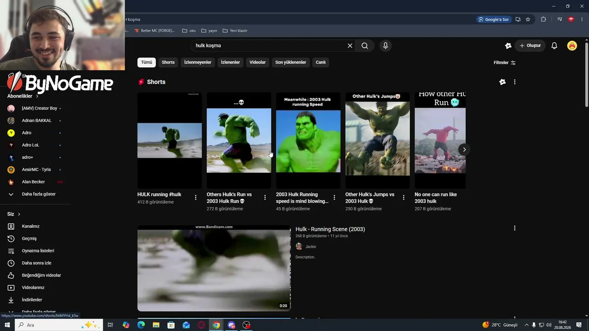Open options for 'Others Hulk's Run vs 2003' short
Image resolution: width=589 pixels, height=331 pixels.
[265, 197]
